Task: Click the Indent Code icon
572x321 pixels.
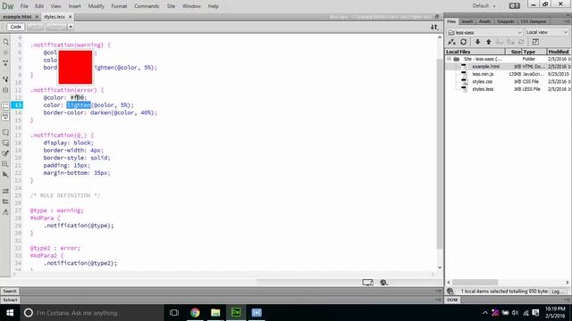Action: click(x=5, y=191)
